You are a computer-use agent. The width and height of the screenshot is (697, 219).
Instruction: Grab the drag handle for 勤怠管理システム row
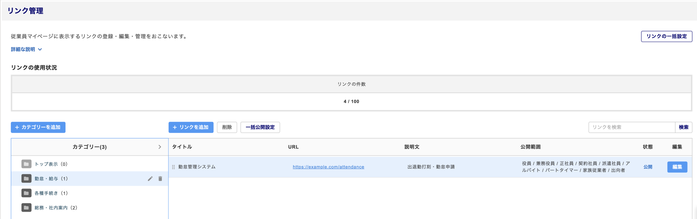coord(174,167)
